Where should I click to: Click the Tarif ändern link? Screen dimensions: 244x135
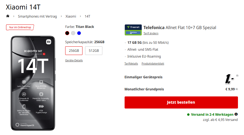click(x=151, y=33)
